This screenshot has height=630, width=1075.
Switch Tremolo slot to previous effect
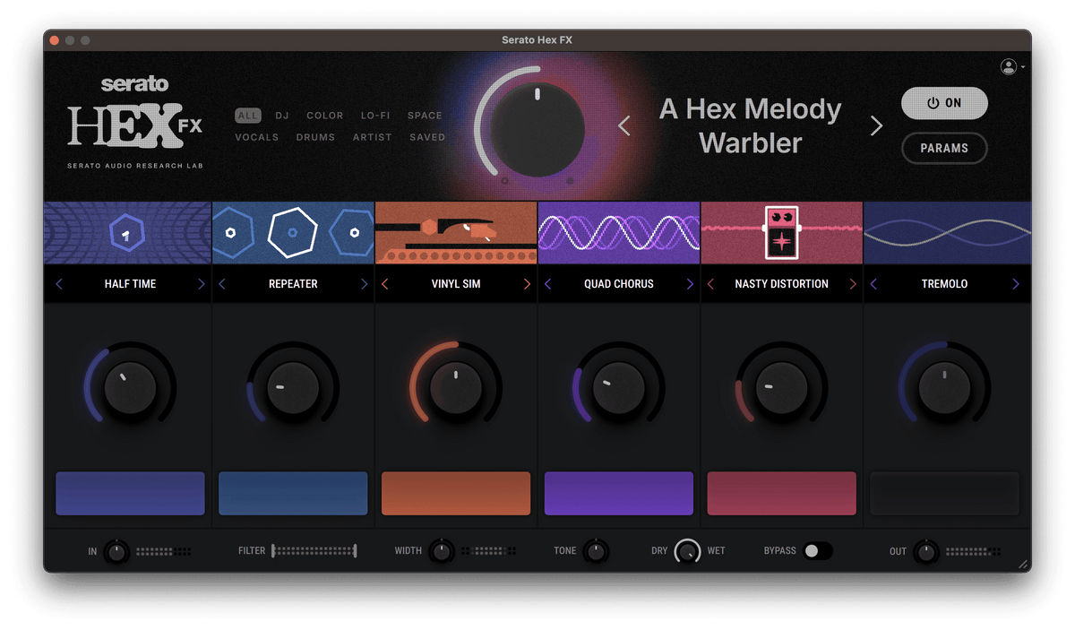(874, 284)
